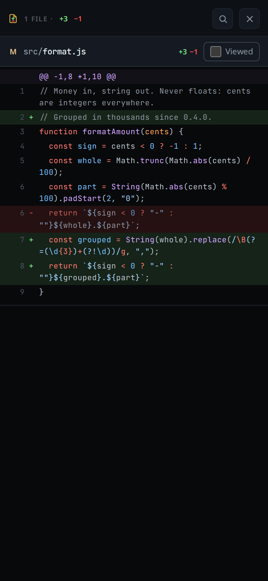Close the diff viewer panel
This screenshot has width=268, height=581.
(249, 19)
